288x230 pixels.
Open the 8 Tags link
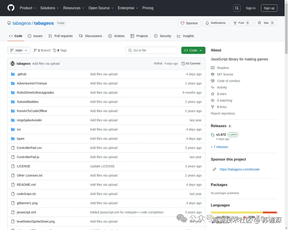click(x=60, y=50)
